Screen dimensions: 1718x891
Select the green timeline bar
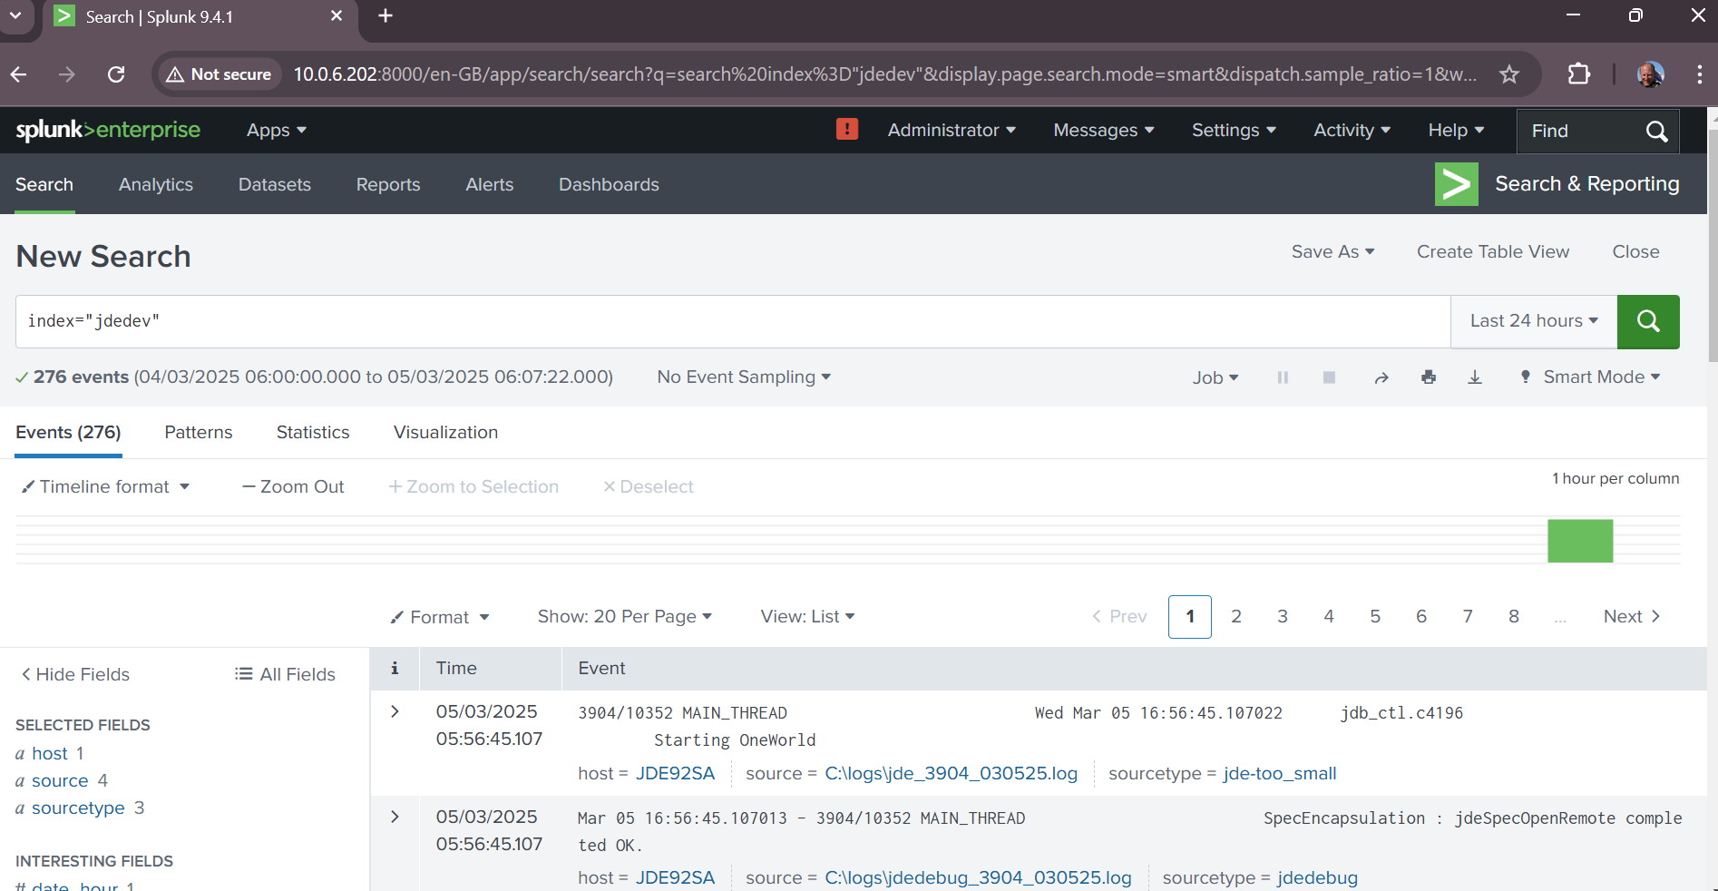pyautogui.click(x=1579, y=541)
